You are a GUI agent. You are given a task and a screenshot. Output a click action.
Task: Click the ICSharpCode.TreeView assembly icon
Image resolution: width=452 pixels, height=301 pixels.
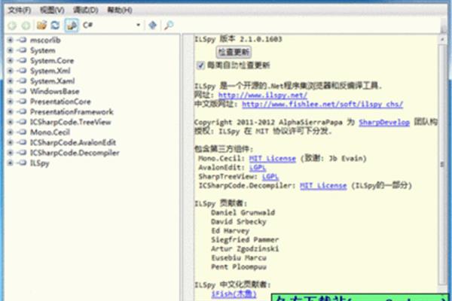tap(22, 122)
